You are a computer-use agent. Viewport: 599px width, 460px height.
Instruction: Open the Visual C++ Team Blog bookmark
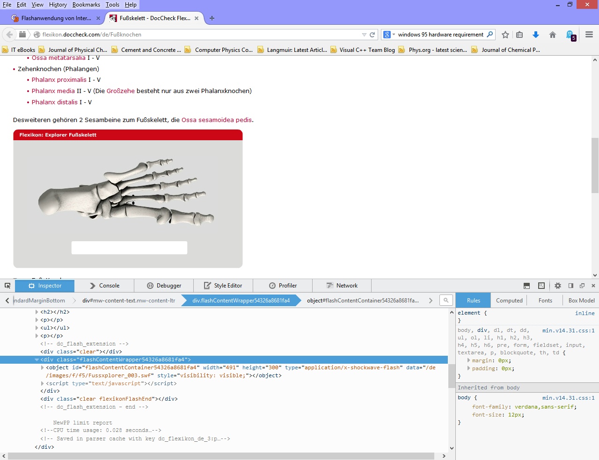point(363,50)
